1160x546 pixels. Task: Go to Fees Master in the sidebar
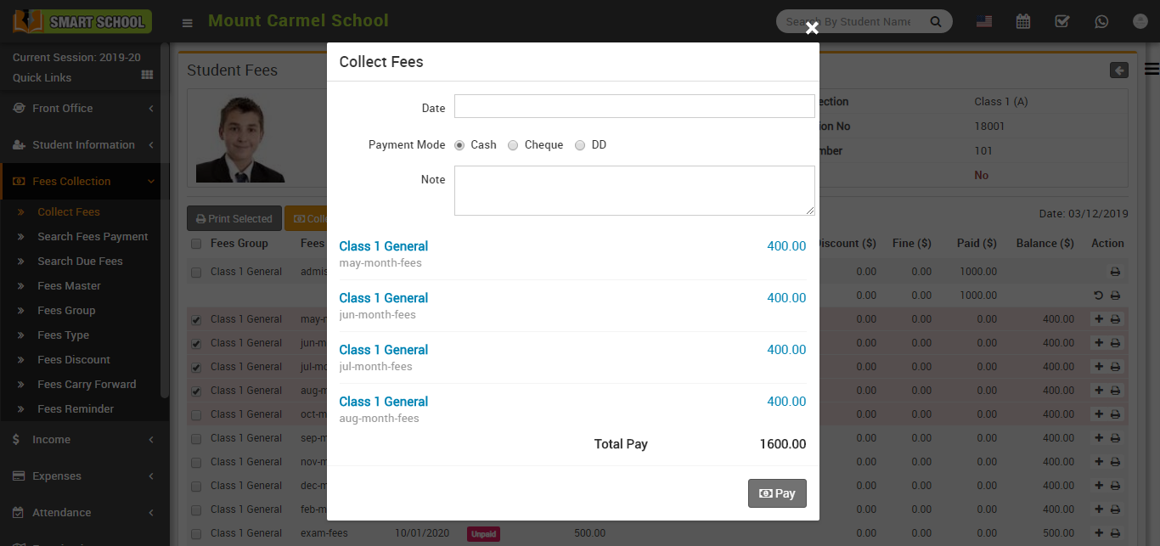[x=69, y=286]
